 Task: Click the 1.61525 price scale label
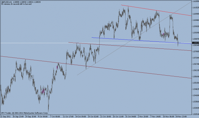pos(195,8)
